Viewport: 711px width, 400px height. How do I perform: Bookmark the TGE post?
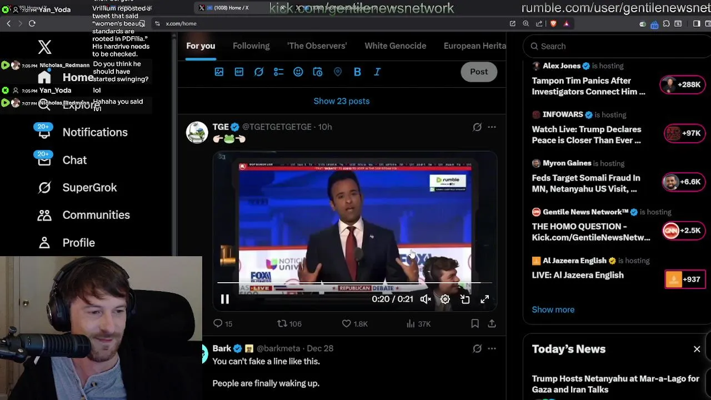[x=475, y=323]
